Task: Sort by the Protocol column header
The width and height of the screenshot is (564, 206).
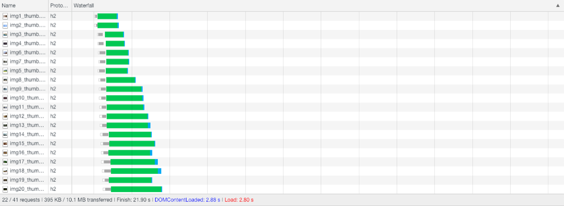Action: (59, 5)
